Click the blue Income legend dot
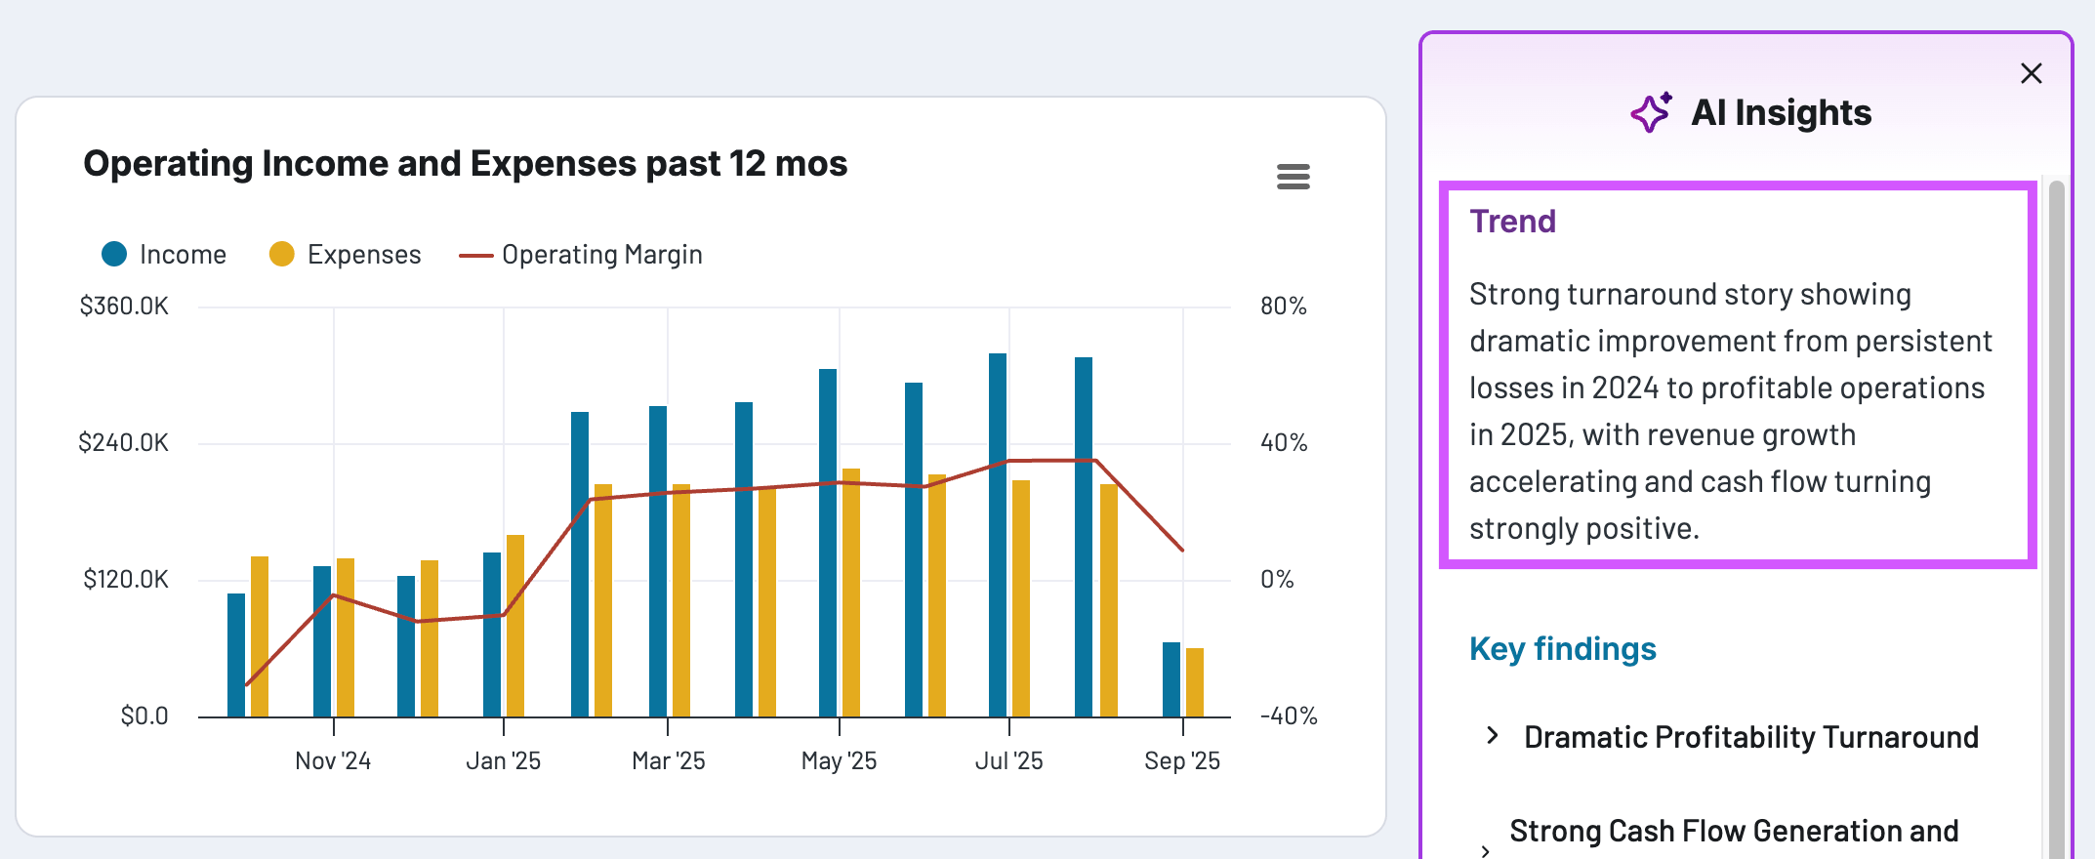Image resolution: width=2095 pixels, height=859 pixels. [x=114, y=254]
